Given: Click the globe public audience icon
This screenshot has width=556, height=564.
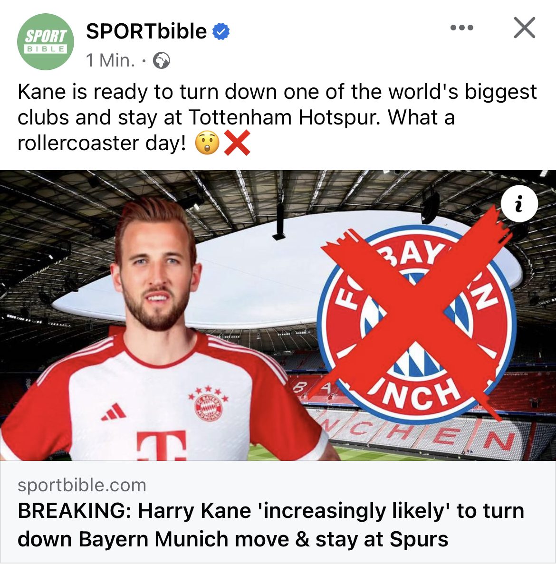Looking at the screenshot, I should pos(162,60).
